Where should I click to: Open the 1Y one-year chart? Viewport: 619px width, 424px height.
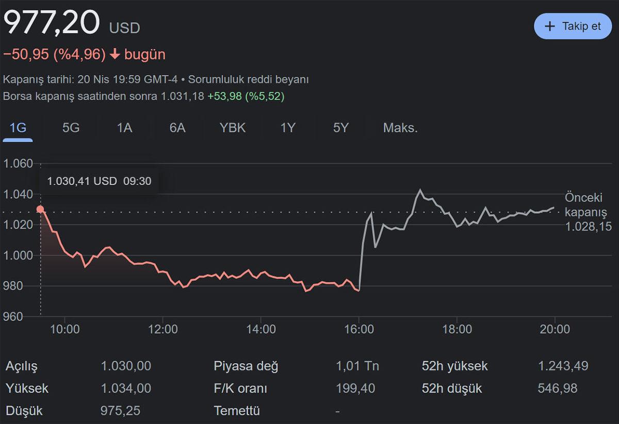pos(287,128)
